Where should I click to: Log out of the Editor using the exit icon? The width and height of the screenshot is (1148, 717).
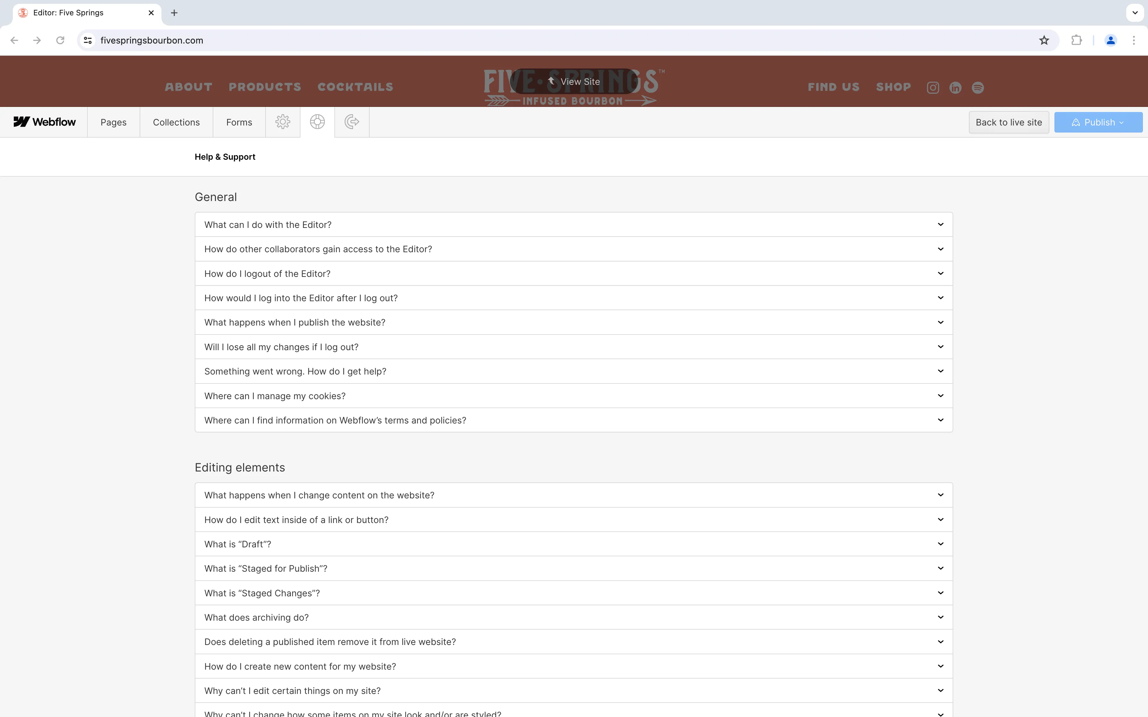[351, 122]
